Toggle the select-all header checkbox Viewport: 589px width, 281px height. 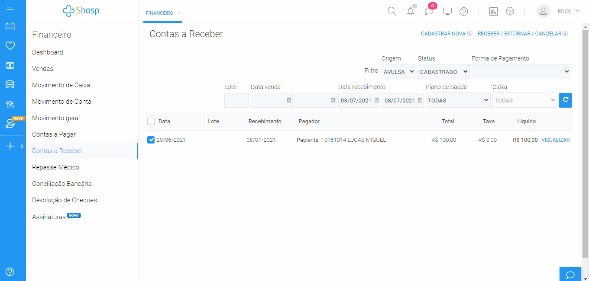(x=151, y=121)
